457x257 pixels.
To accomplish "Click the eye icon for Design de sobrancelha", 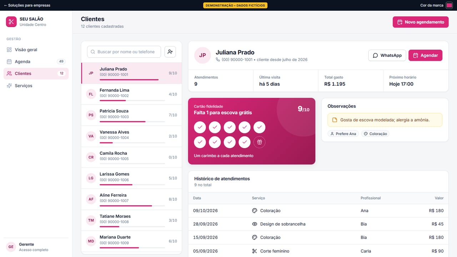I will pyautogui.click(x=255, y=224).
